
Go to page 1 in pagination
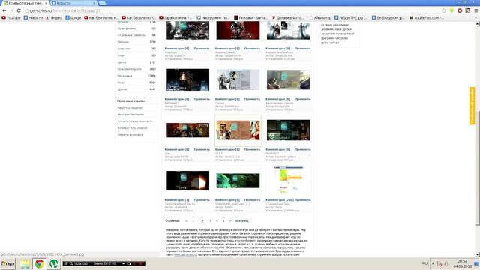pos(193,220)
